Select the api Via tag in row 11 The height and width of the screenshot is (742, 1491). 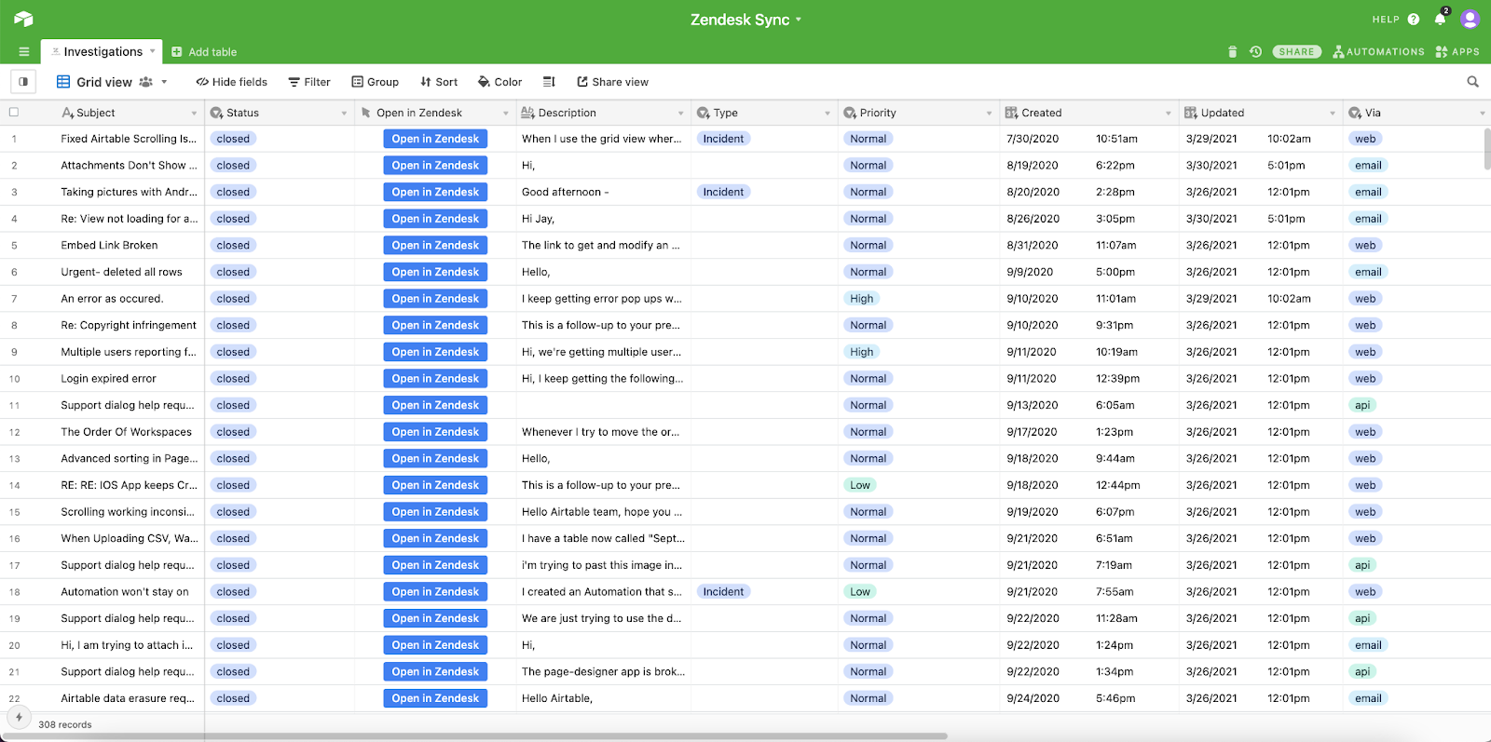(x=1362, y=406)
